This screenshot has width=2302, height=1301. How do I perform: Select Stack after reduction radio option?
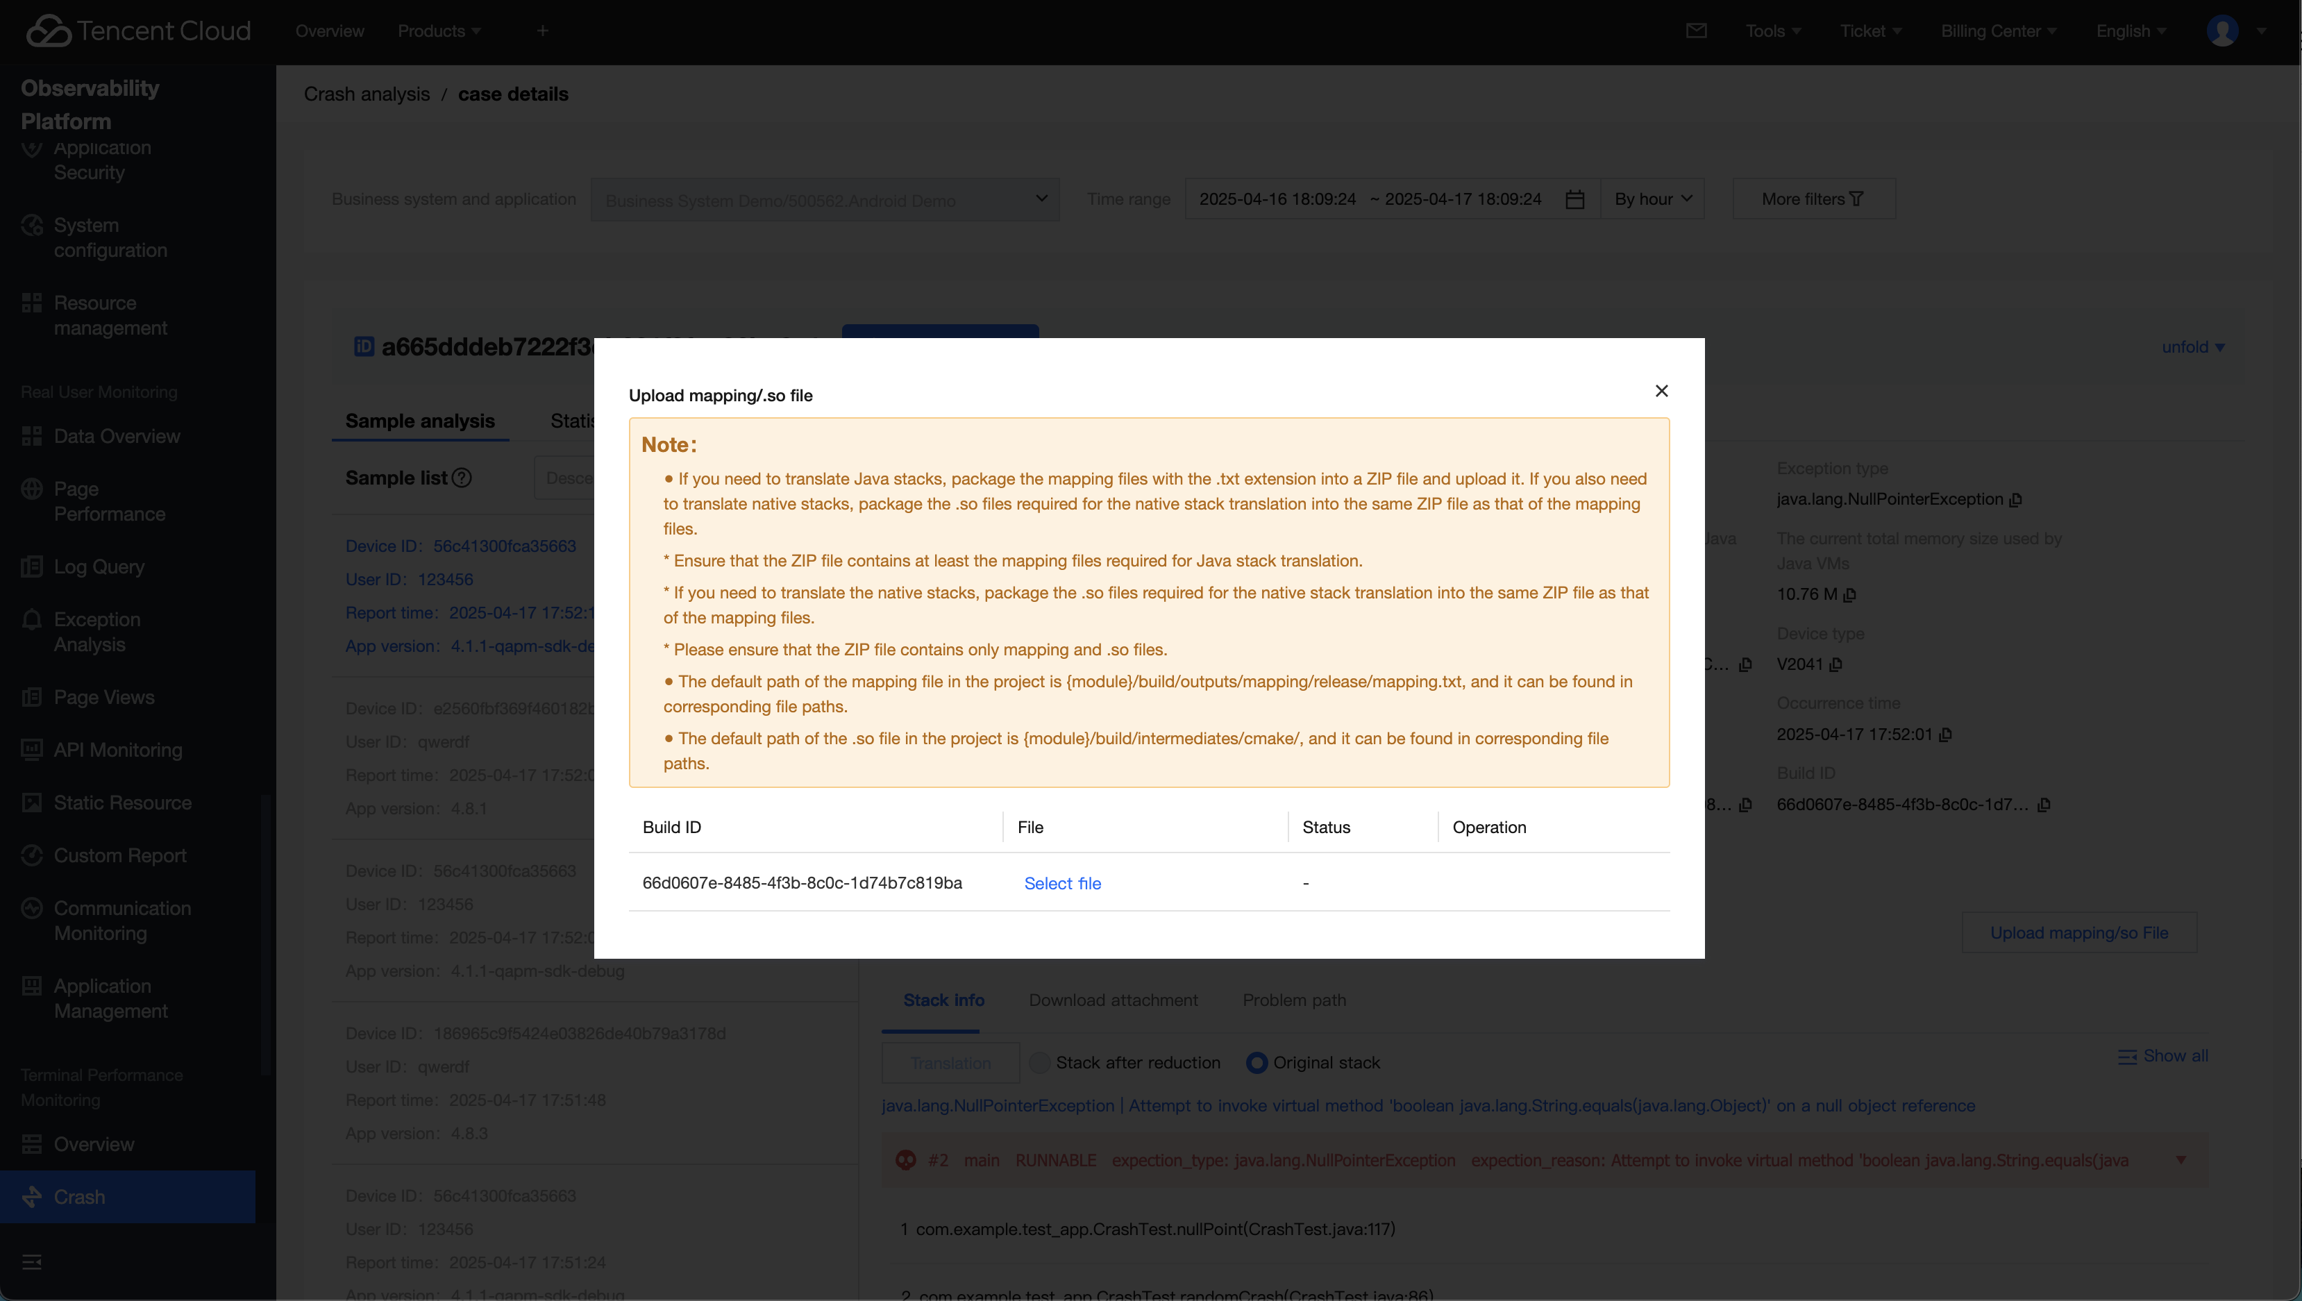[x=1039, y=1062]
